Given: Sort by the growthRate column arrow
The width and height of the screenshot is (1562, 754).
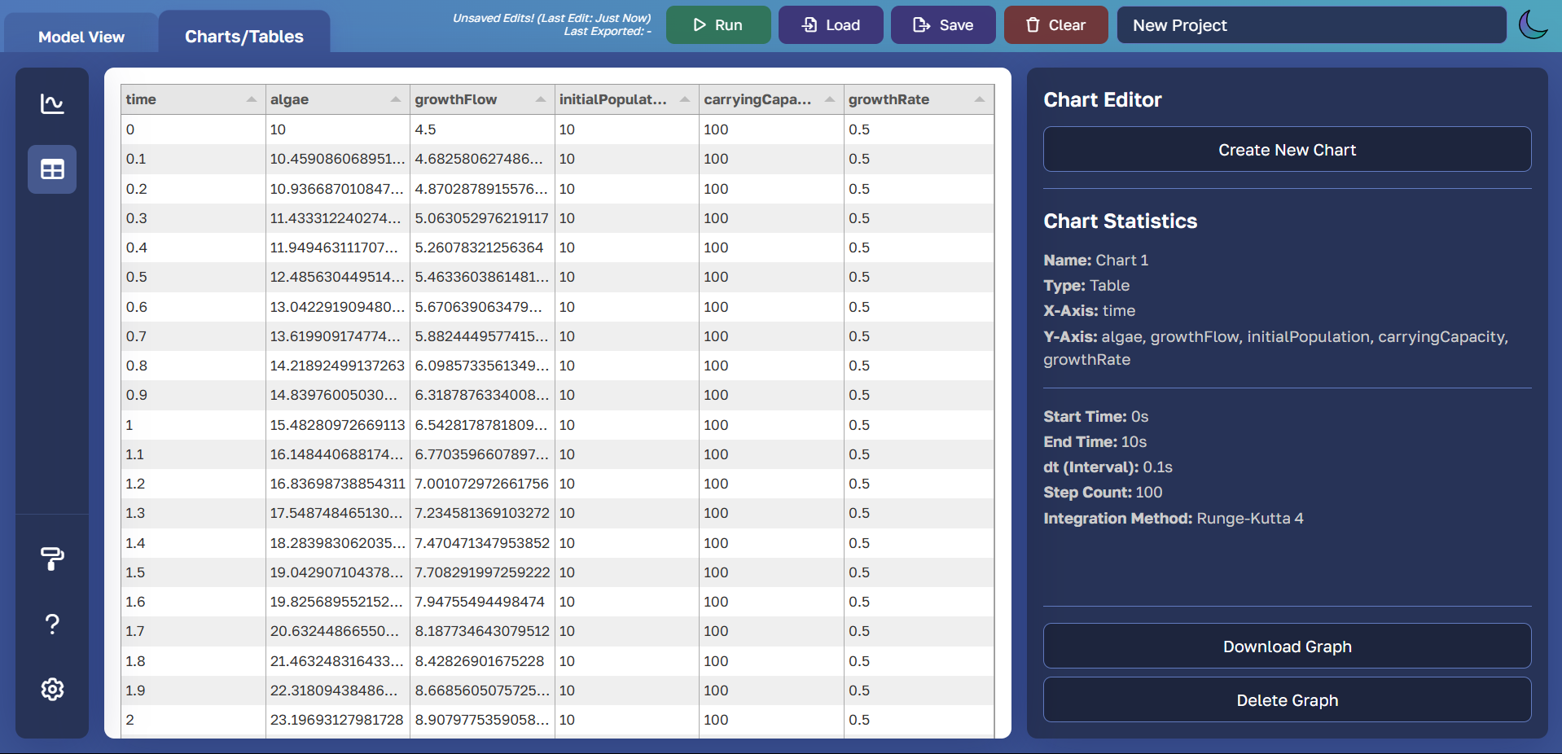Looking at the screenshot, I should tap(980, 99).
